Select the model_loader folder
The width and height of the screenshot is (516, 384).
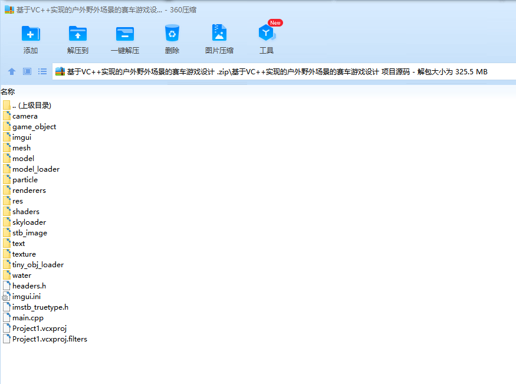tap(31, 169)
